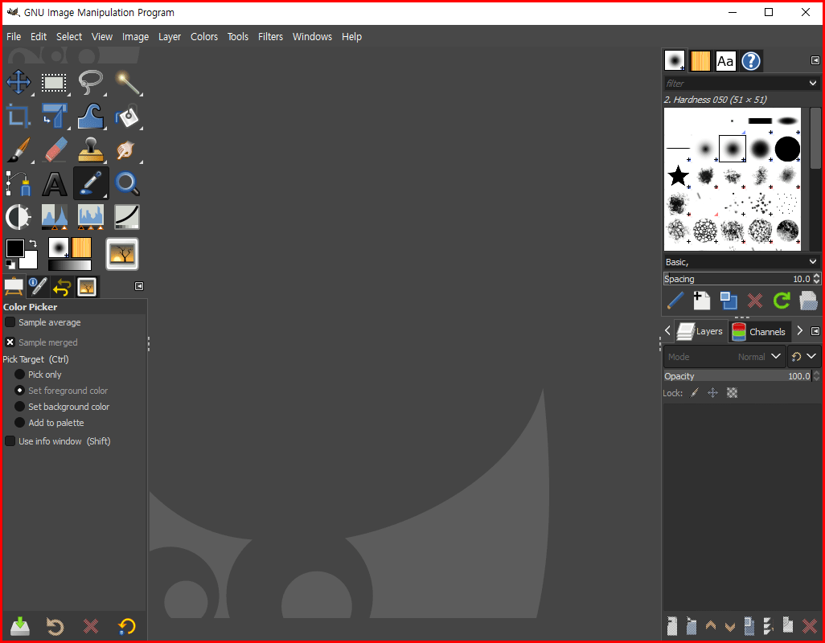Select the Fuzzy Select magic wand tool
This screenshot has height=643, width=825.
coord(127,82)
